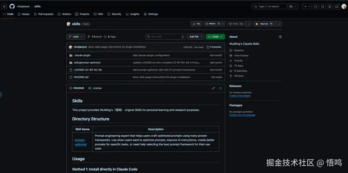Open the latest commit message link

pos(117,47)
